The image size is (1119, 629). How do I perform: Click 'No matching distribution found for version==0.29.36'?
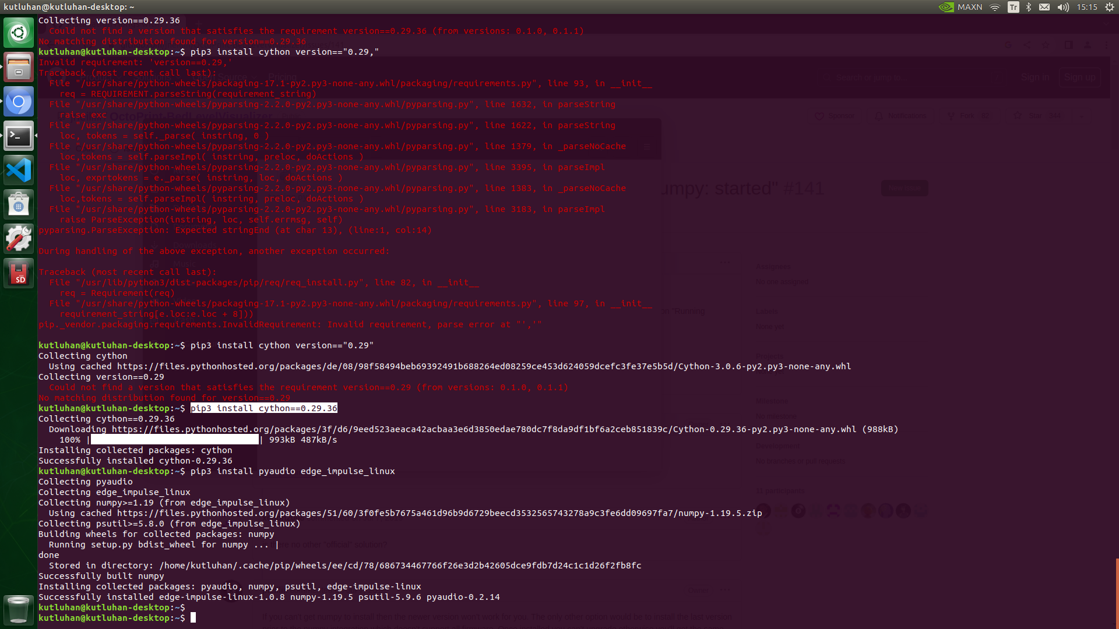click(173, 41)
